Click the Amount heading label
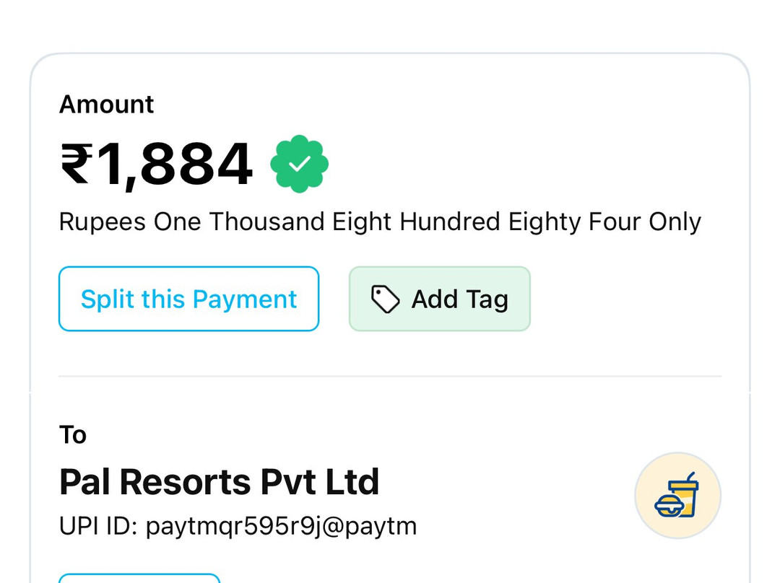 pos(106,105)
